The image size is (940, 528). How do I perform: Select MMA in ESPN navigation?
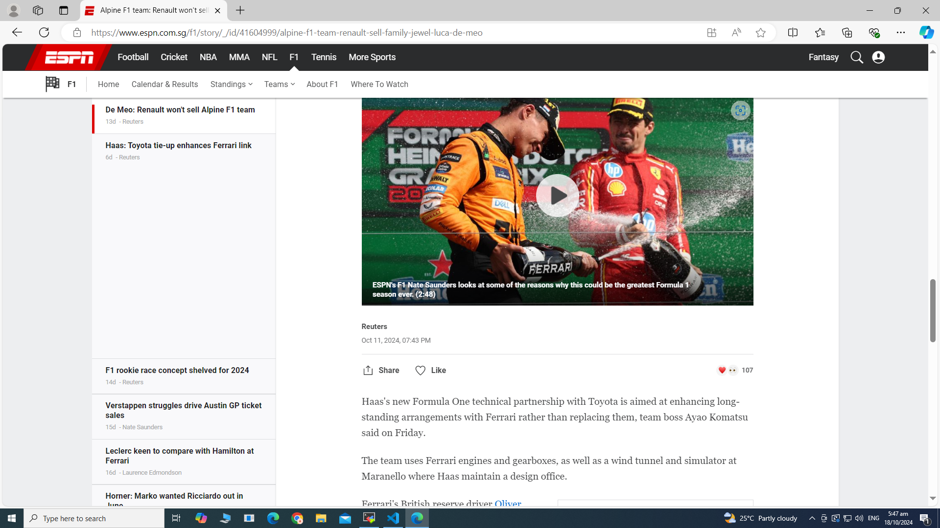[239, 57]
